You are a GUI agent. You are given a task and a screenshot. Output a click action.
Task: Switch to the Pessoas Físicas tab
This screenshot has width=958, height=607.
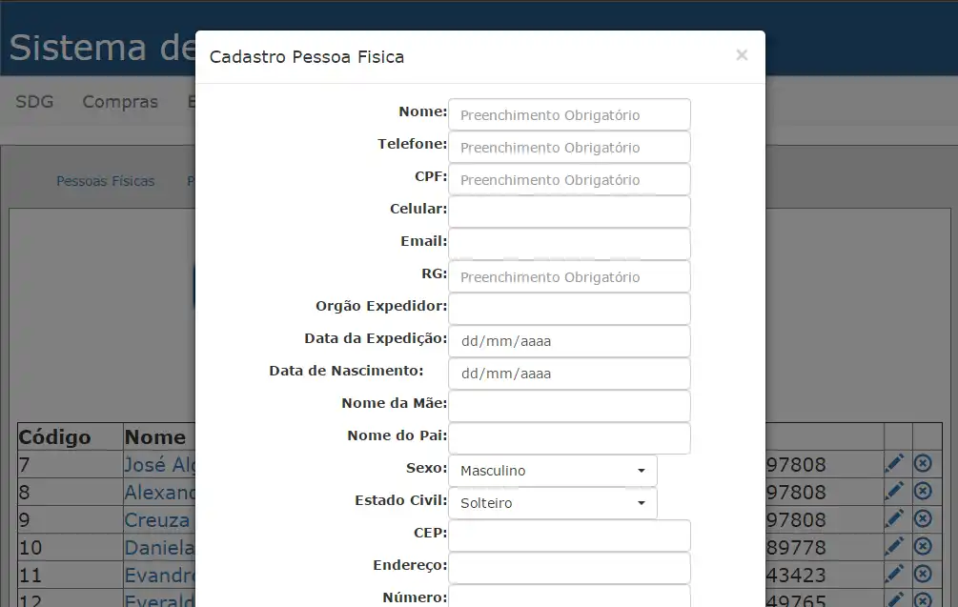105,181
